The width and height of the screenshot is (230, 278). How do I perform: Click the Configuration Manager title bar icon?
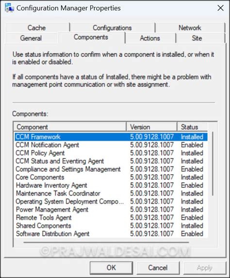click(x=9, y=8)
